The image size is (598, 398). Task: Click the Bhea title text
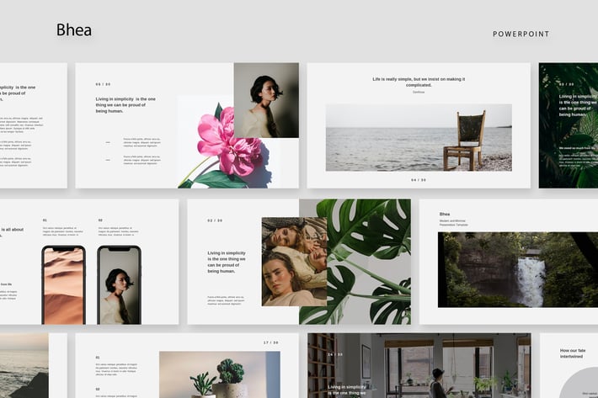click(x=74, y=30)
